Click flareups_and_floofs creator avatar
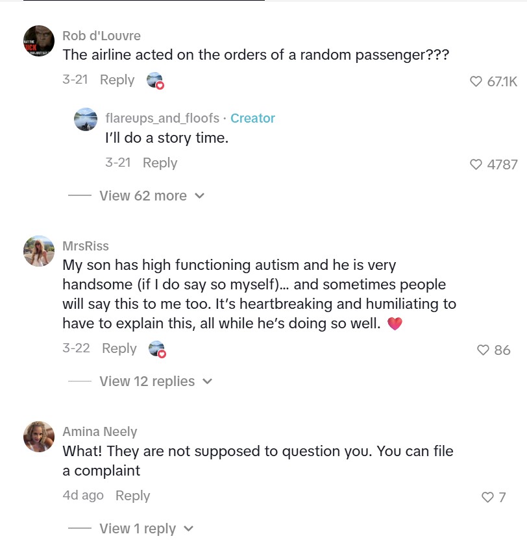 pos(86,119)
